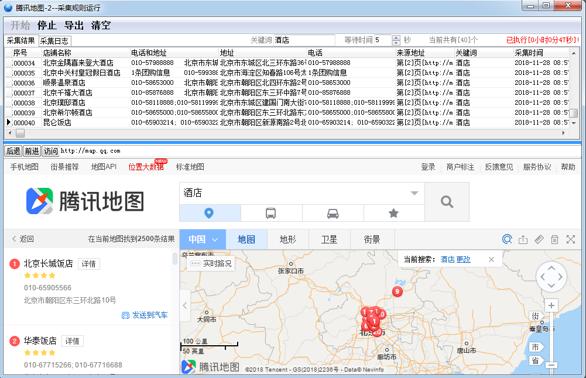Click the 店铺名称 column header
Screen dimensions: 586x378
(85, 53)
